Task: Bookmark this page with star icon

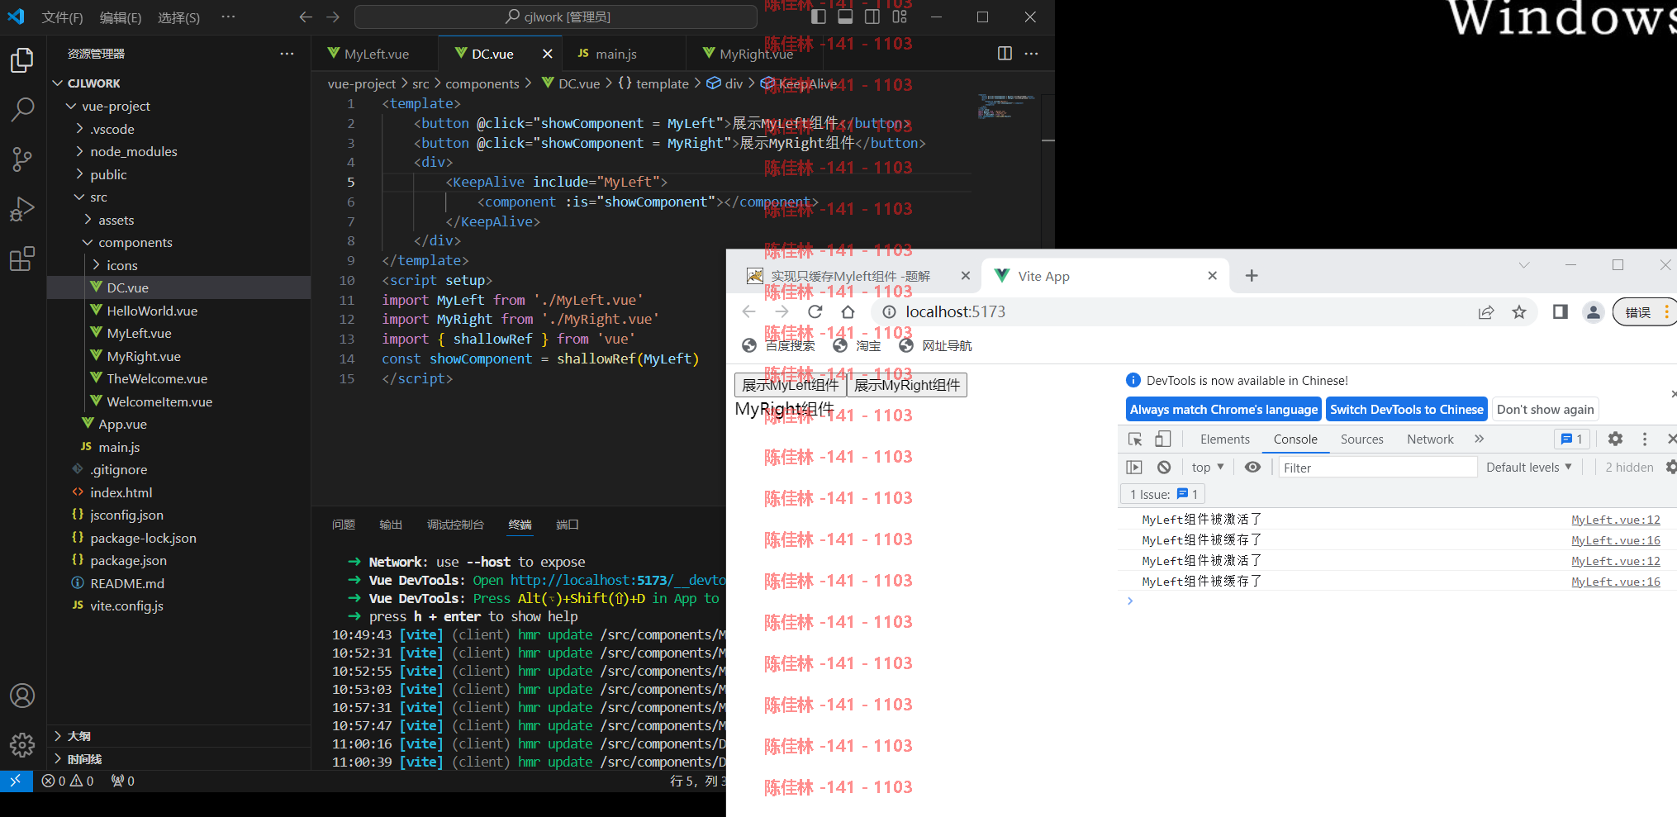Action: click(1519, 311)
